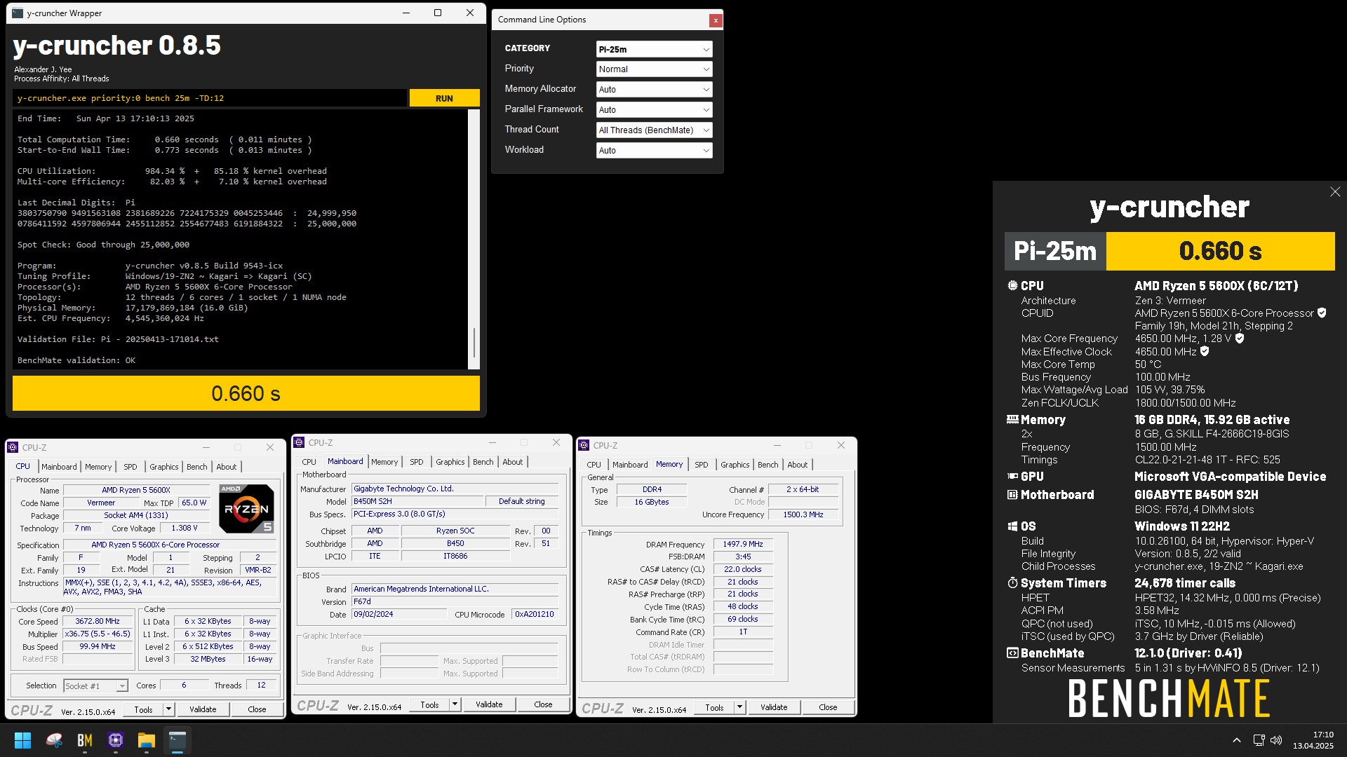The width and height of the screenshot is (1347, 757).
Task: Click the y-cruncher Wrapper title bar icon
Action: point(18,13)
